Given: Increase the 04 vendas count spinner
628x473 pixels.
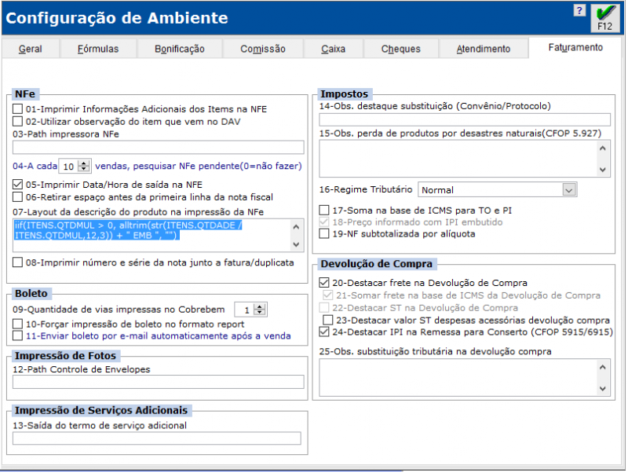Looking at the screenshot, I should [85, 163].
